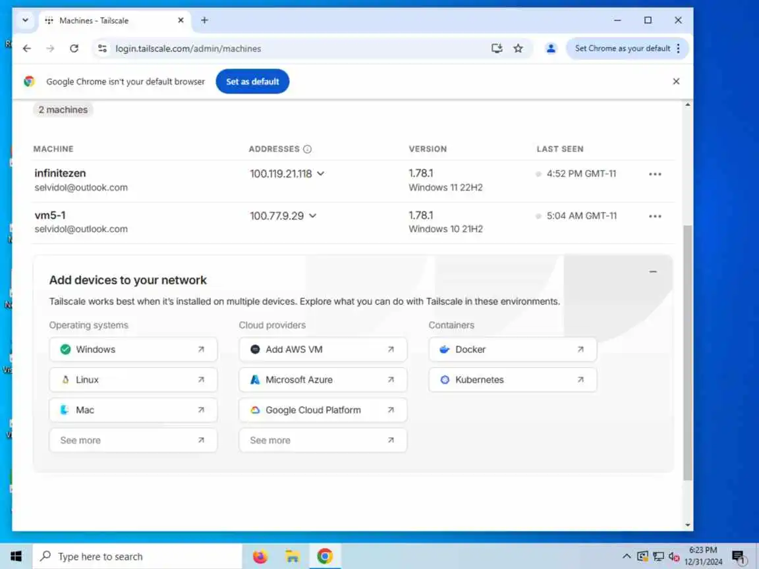Screen dimensions: 759x569
Task: Click the scrollbar down arrow
Action: pyautogui.click(x=687, y=525)
